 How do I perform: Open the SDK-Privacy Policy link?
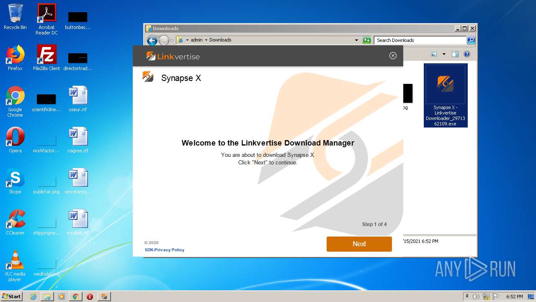[165, 250]
